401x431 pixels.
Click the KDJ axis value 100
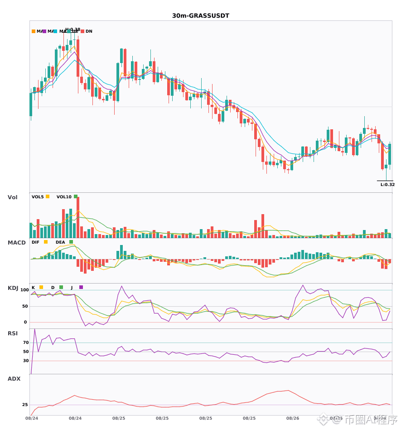[24, 290]
